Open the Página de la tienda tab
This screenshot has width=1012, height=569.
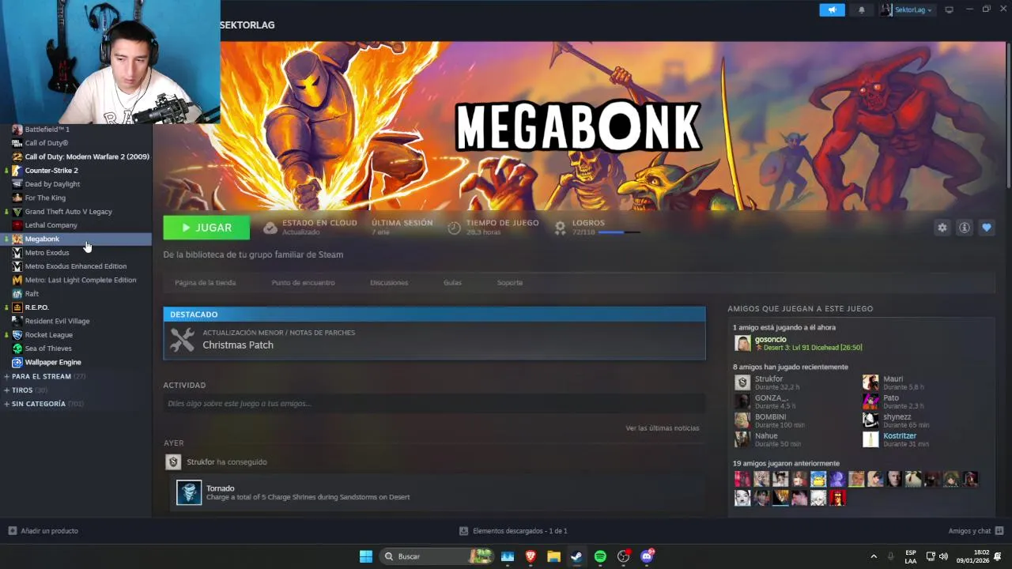click(205, 282)
